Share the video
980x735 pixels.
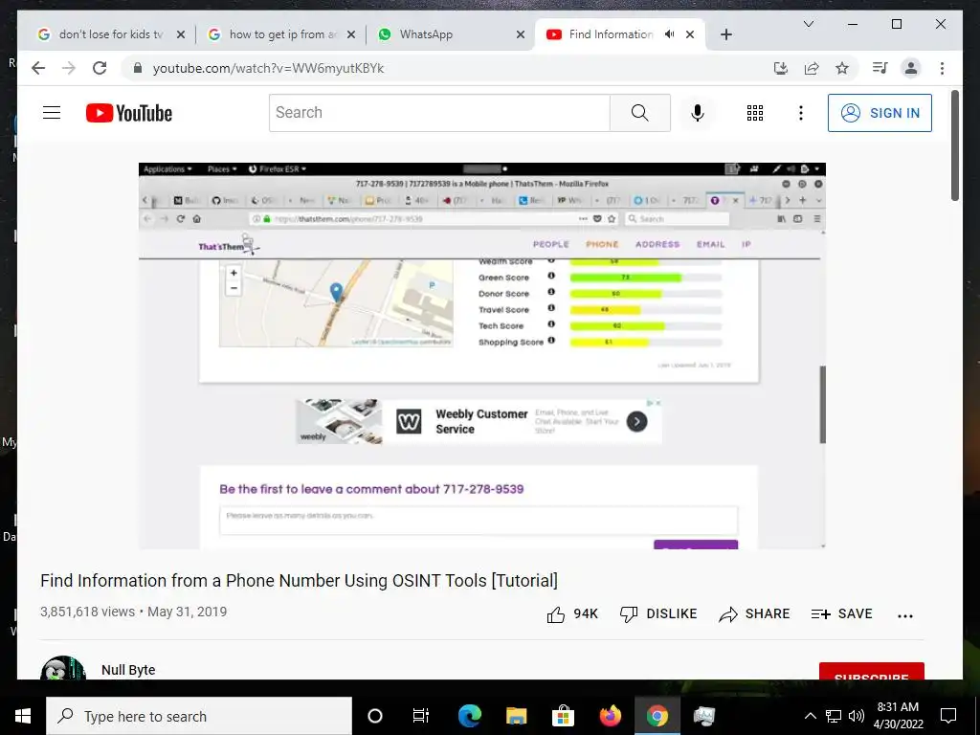(754, 614)
